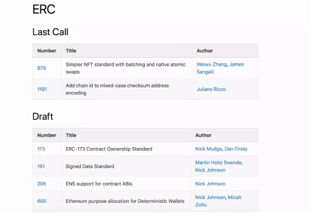The height and width of the screenshot is (218, 315).
Task: Open ERC number 600 link
Action: (41, 201)
